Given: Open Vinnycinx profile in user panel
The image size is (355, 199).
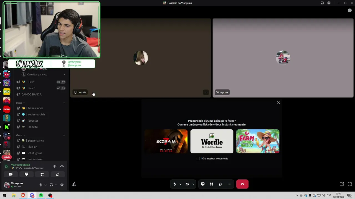Looking at the screenshot, I should pos(17,185).
